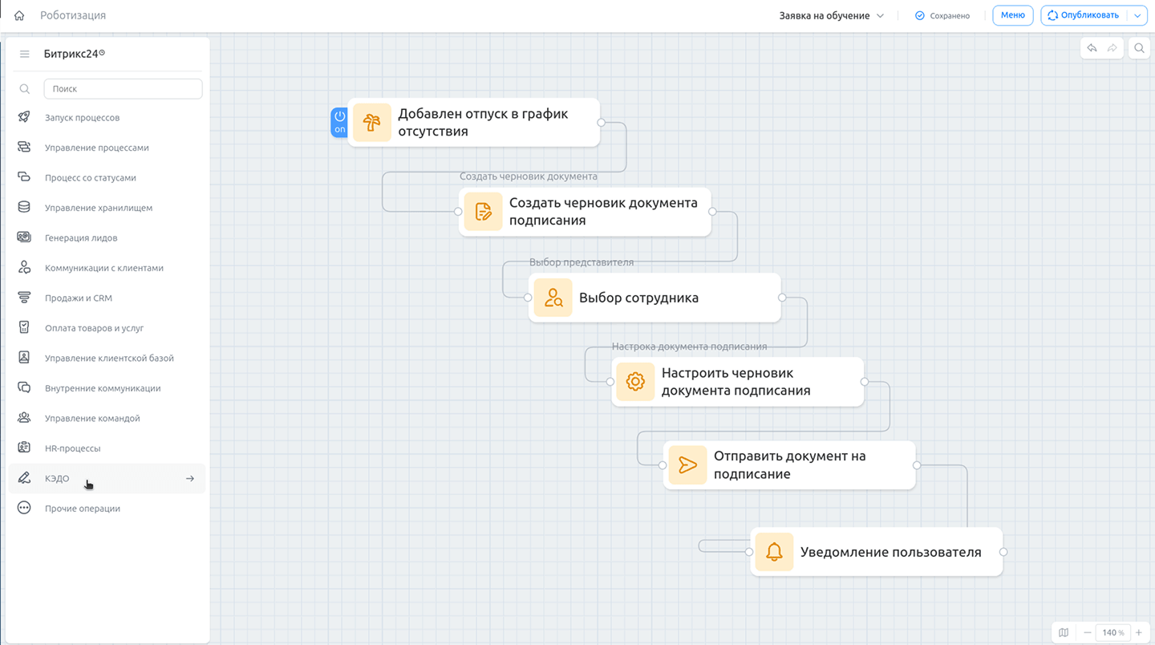Select the Настроить черновик документа подписания node

(738, 382)
